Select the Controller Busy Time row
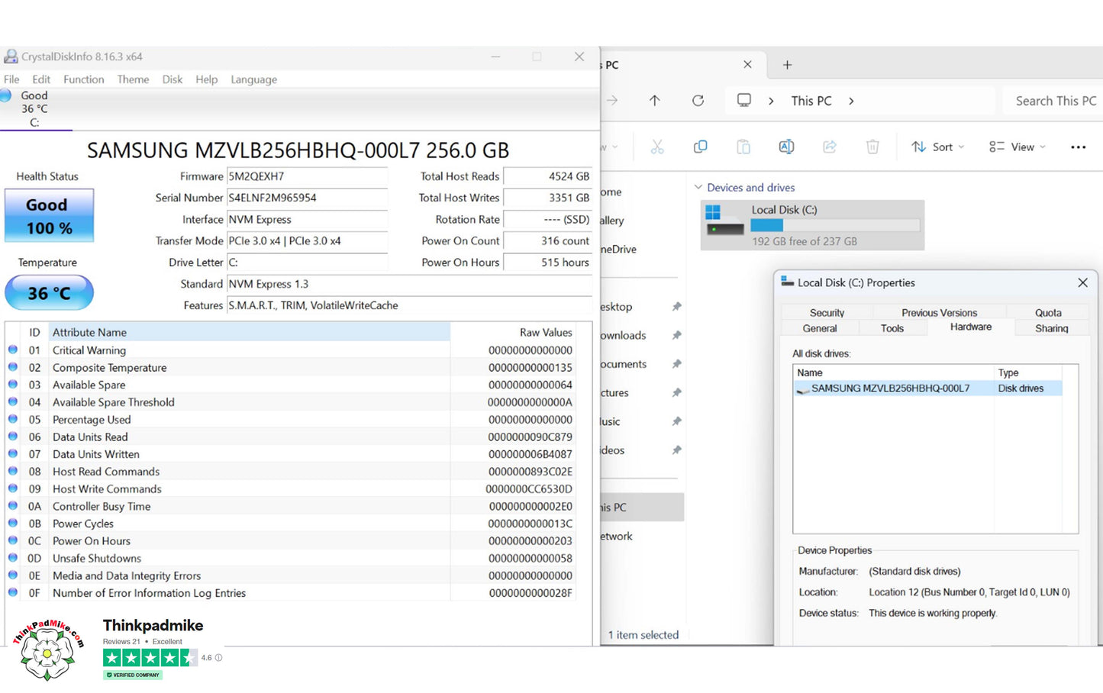1103x693 pixels. tap(291, 506)
